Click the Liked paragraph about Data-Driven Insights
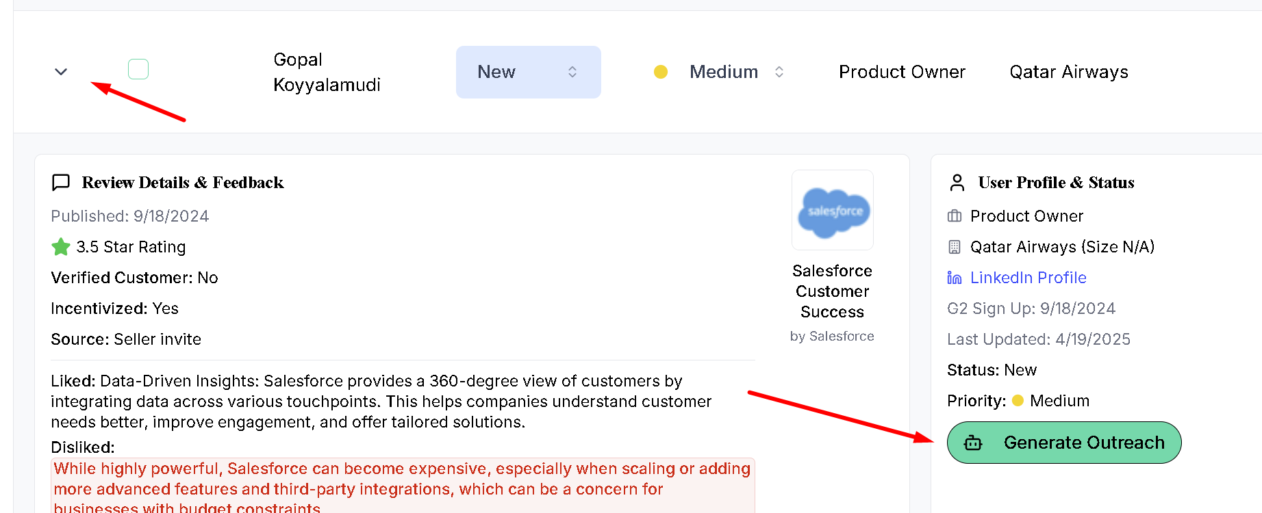This screenshot has width=1262, height=513. coord(381,402)
